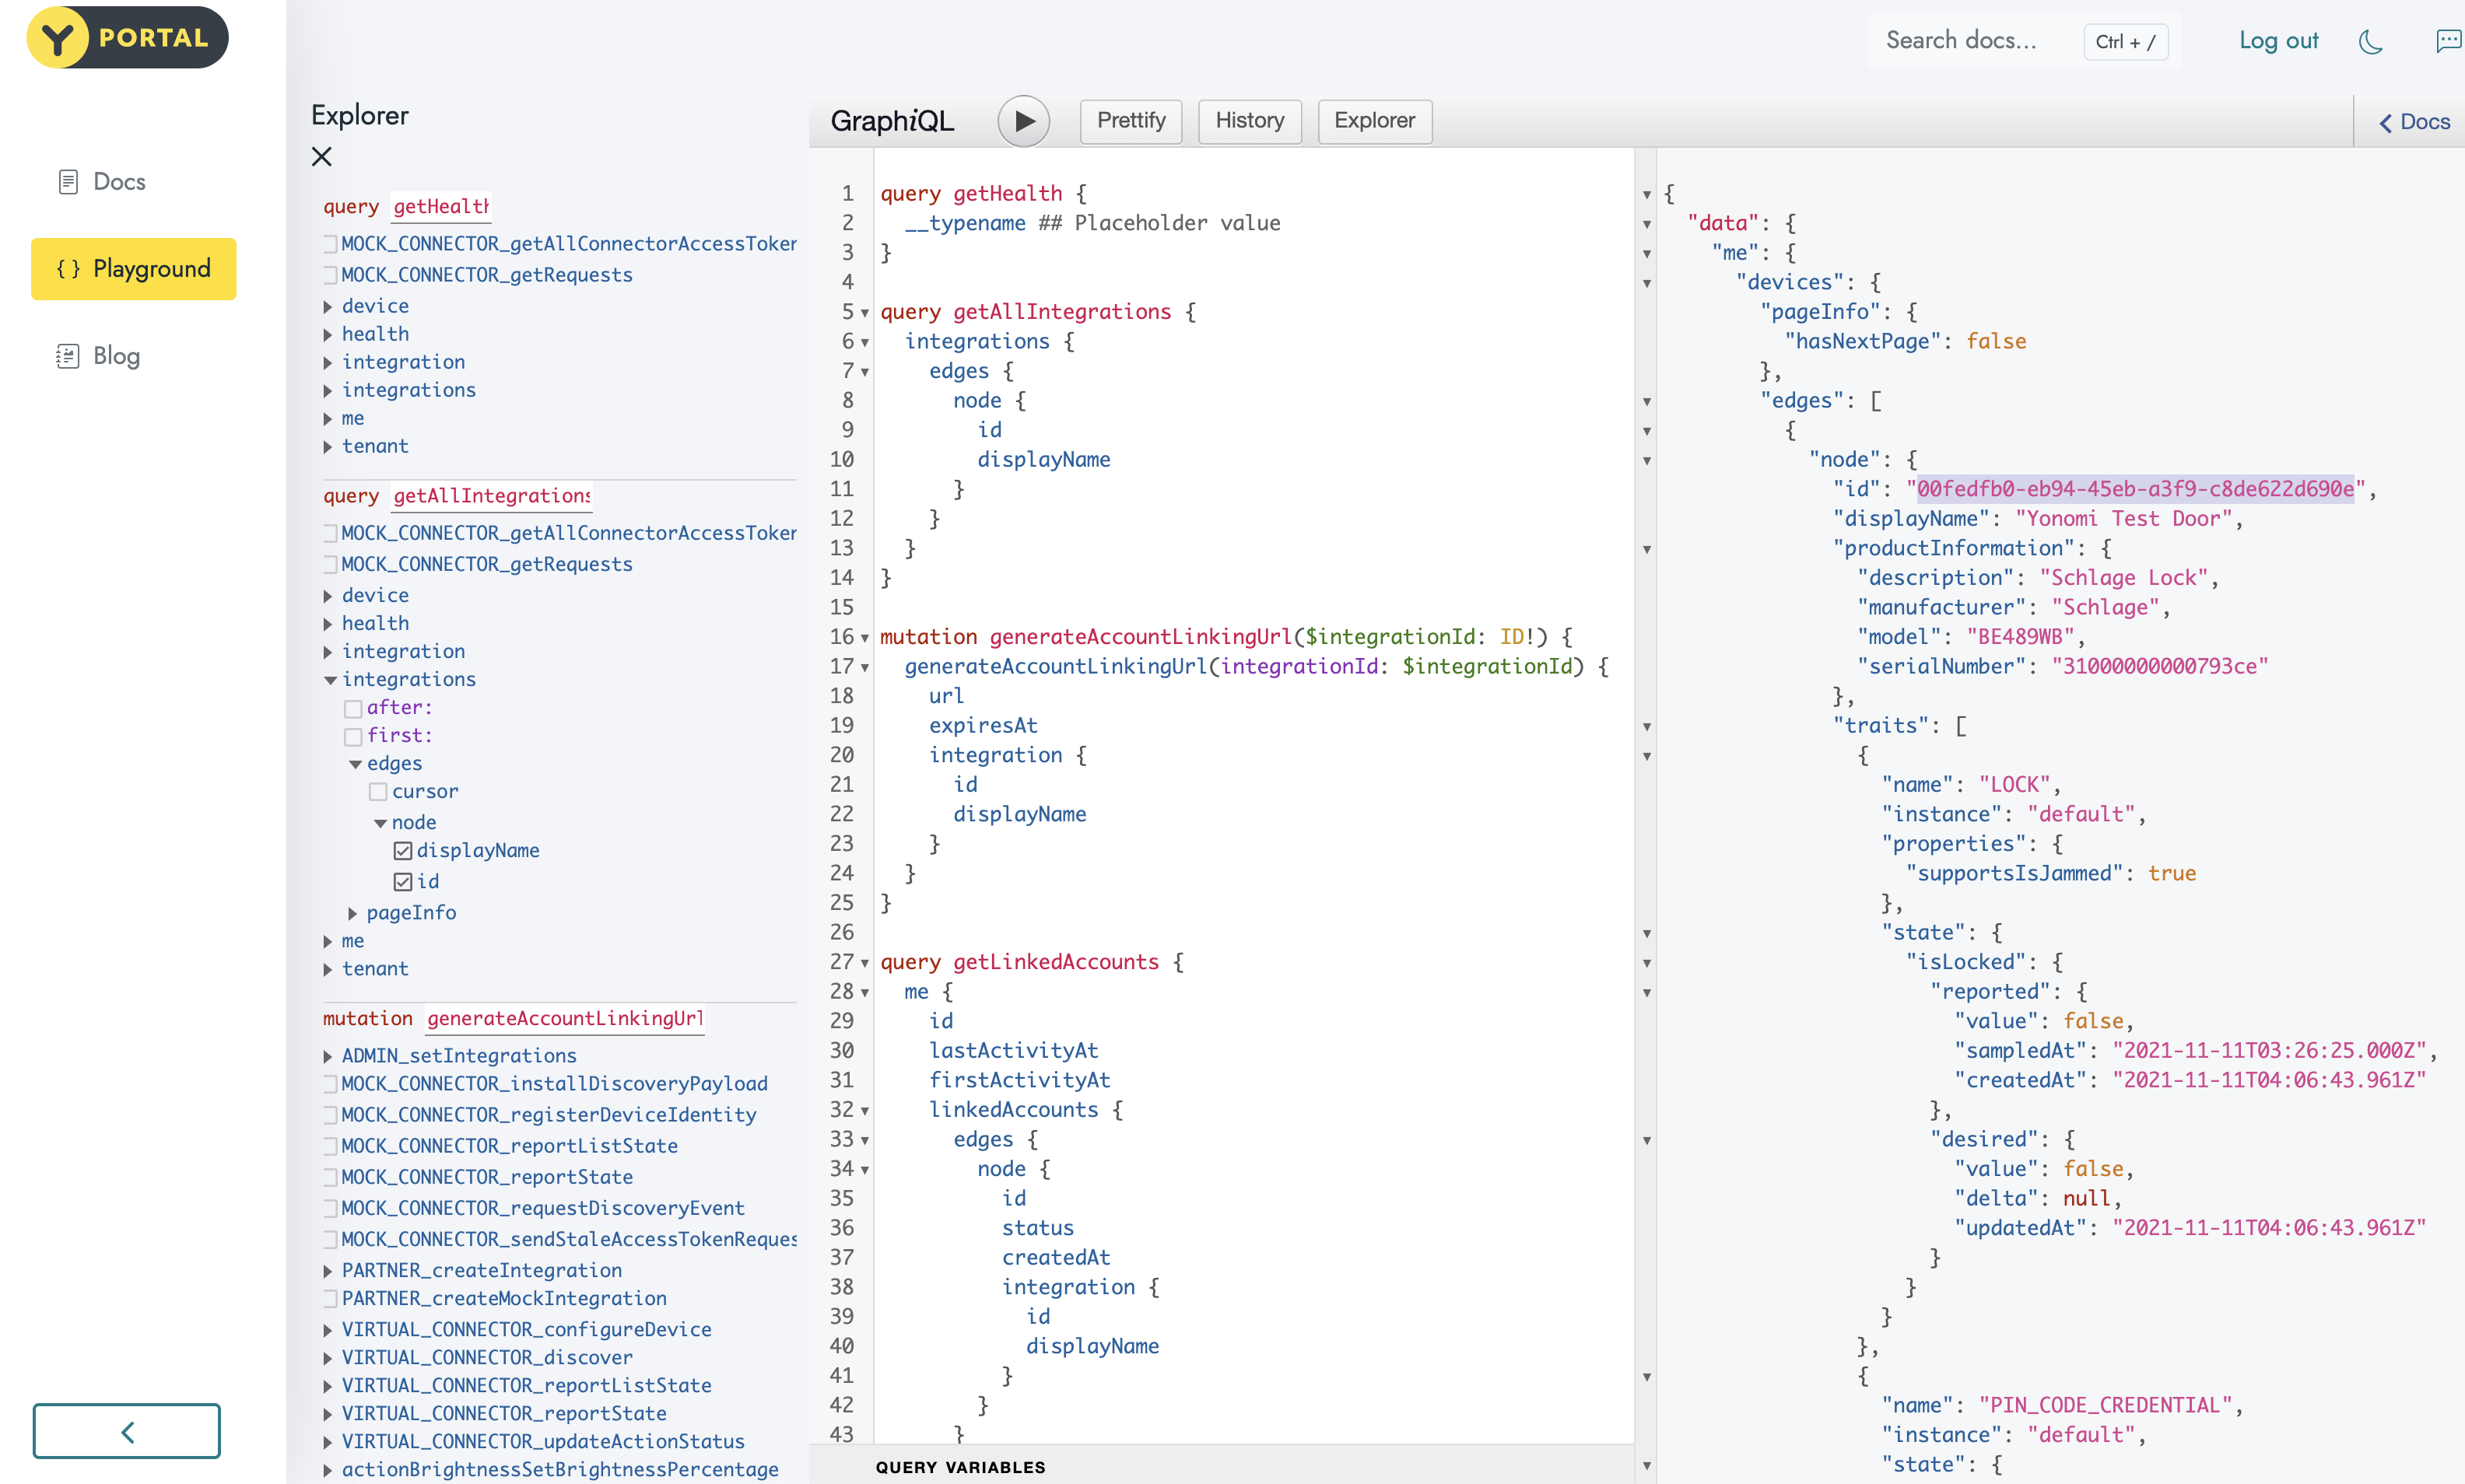
Task: Click the Portal logo
Action: 127,38
